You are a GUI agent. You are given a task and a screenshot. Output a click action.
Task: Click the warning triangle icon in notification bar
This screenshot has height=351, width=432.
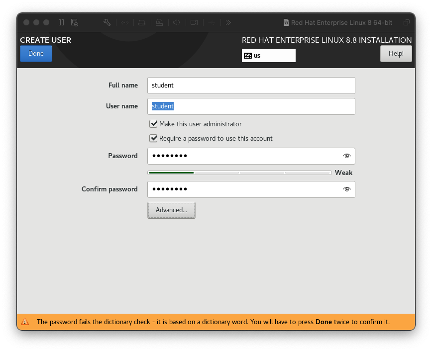coord(25,322)
